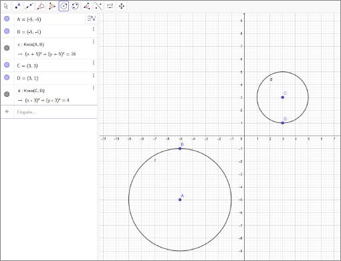Toggle visibility of point C

coord(7,65)
